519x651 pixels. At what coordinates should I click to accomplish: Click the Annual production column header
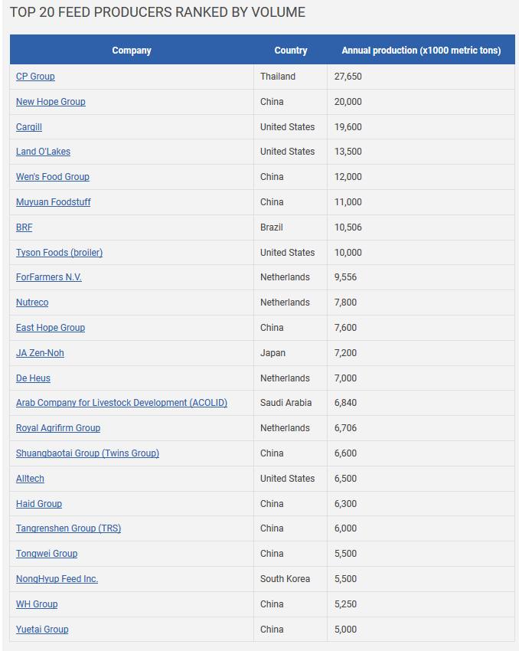[421, 51]
